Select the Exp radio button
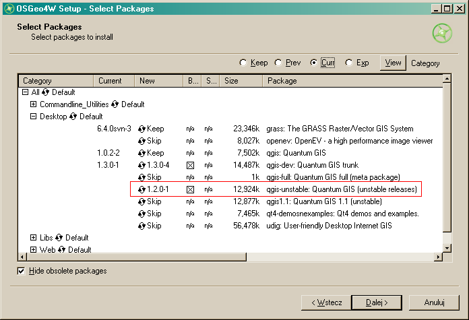Image resolution: width=469 pixels, height=320 pixels. (x=349, y=63)
